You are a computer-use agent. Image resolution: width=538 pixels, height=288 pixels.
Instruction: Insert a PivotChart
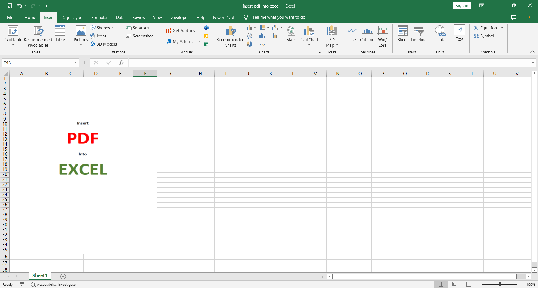point(309,34)
